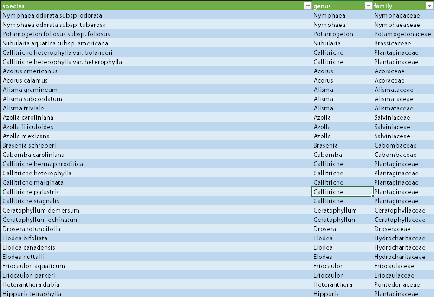434x297 pixels.
Task: Select the 'Brasenia schreberi' cell
Action: pyautogui.click(x=157, y=145)
